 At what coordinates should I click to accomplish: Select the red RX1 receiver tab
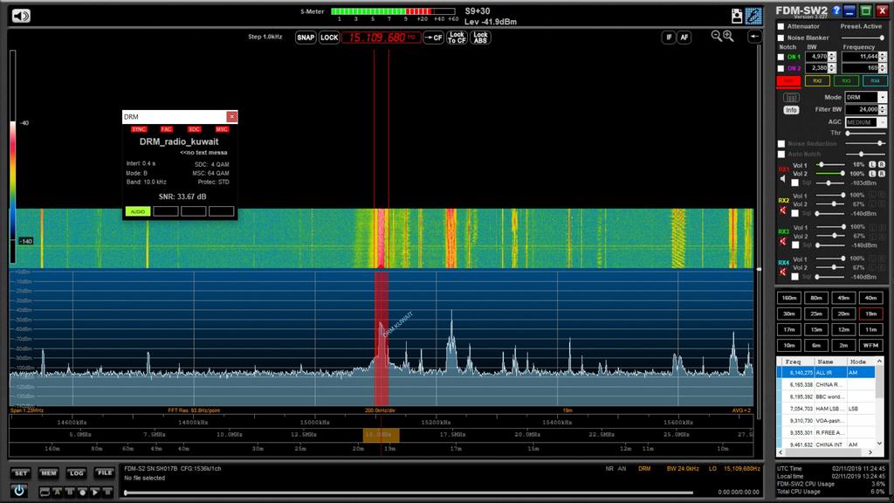(x=788, y=81)
